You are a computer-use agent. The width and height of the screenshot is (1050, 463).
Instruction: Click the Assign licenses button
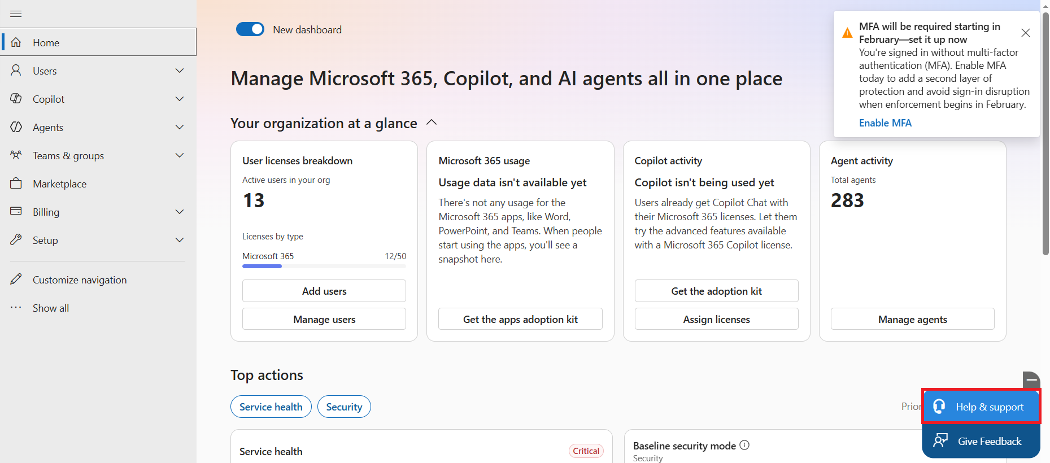(716, 319)
